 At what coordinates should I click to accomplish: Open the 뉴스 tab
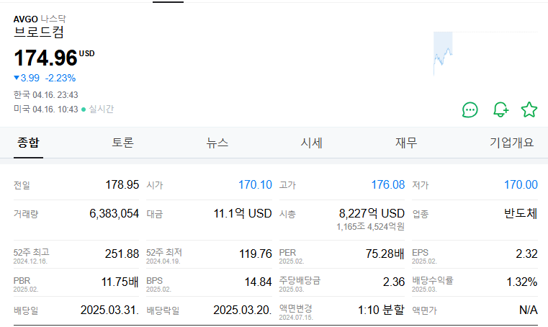217,143
